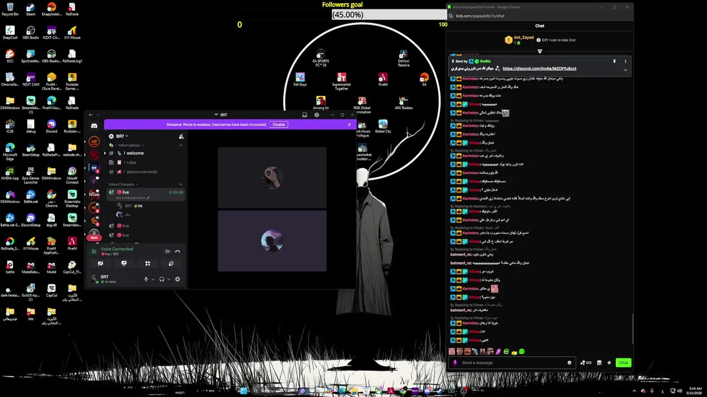This screenshot has width=707, height=397.
Task: Open Kick chat settings gear
Action: coord(609,362)
